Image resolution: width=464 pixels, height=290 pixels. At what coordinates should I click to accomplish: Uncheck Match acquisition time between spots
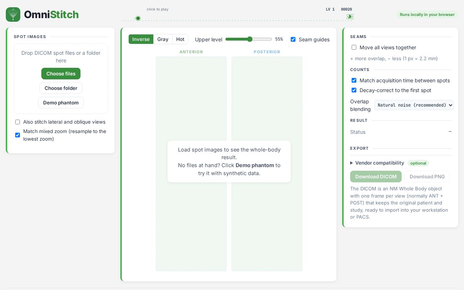pos(354,80)
